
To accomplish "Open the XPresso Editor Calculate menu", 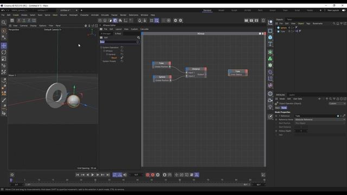I will 144,29.
